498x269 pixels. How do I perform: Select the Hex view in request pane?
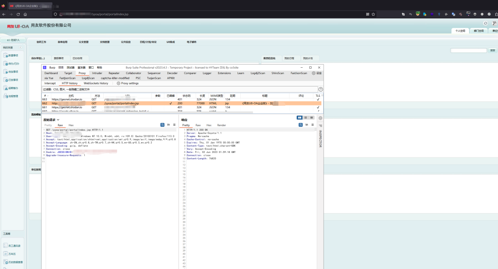tap(71, 125)
